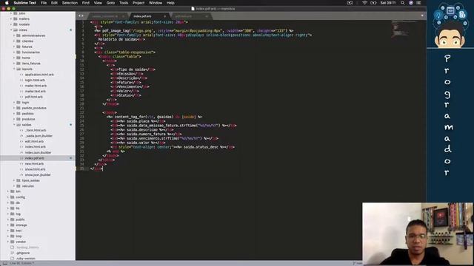The height and width of the screenshot is (266, 474).
Task: Open the File menu
Action: coord(44,3)
